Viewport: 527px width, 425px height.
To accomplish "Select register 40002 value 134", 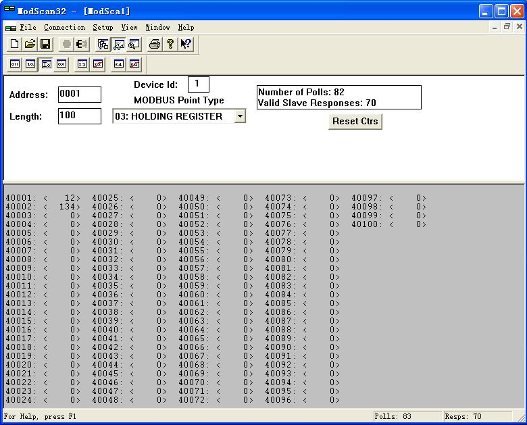I will (x=43, y=207).
